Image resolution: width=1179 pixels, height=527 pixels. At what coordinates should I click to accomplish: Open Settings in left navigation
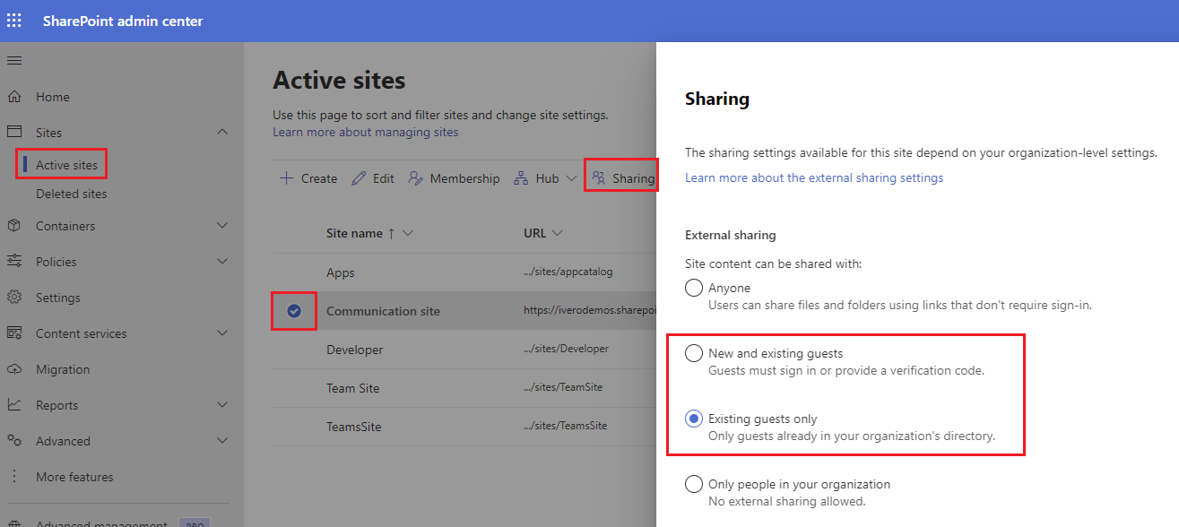[x=58, y=298]
